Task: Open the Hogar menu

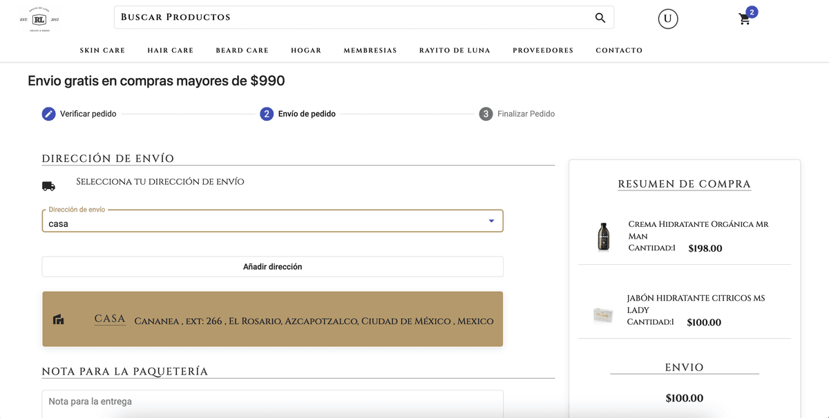Action: (x=306, y=50)
